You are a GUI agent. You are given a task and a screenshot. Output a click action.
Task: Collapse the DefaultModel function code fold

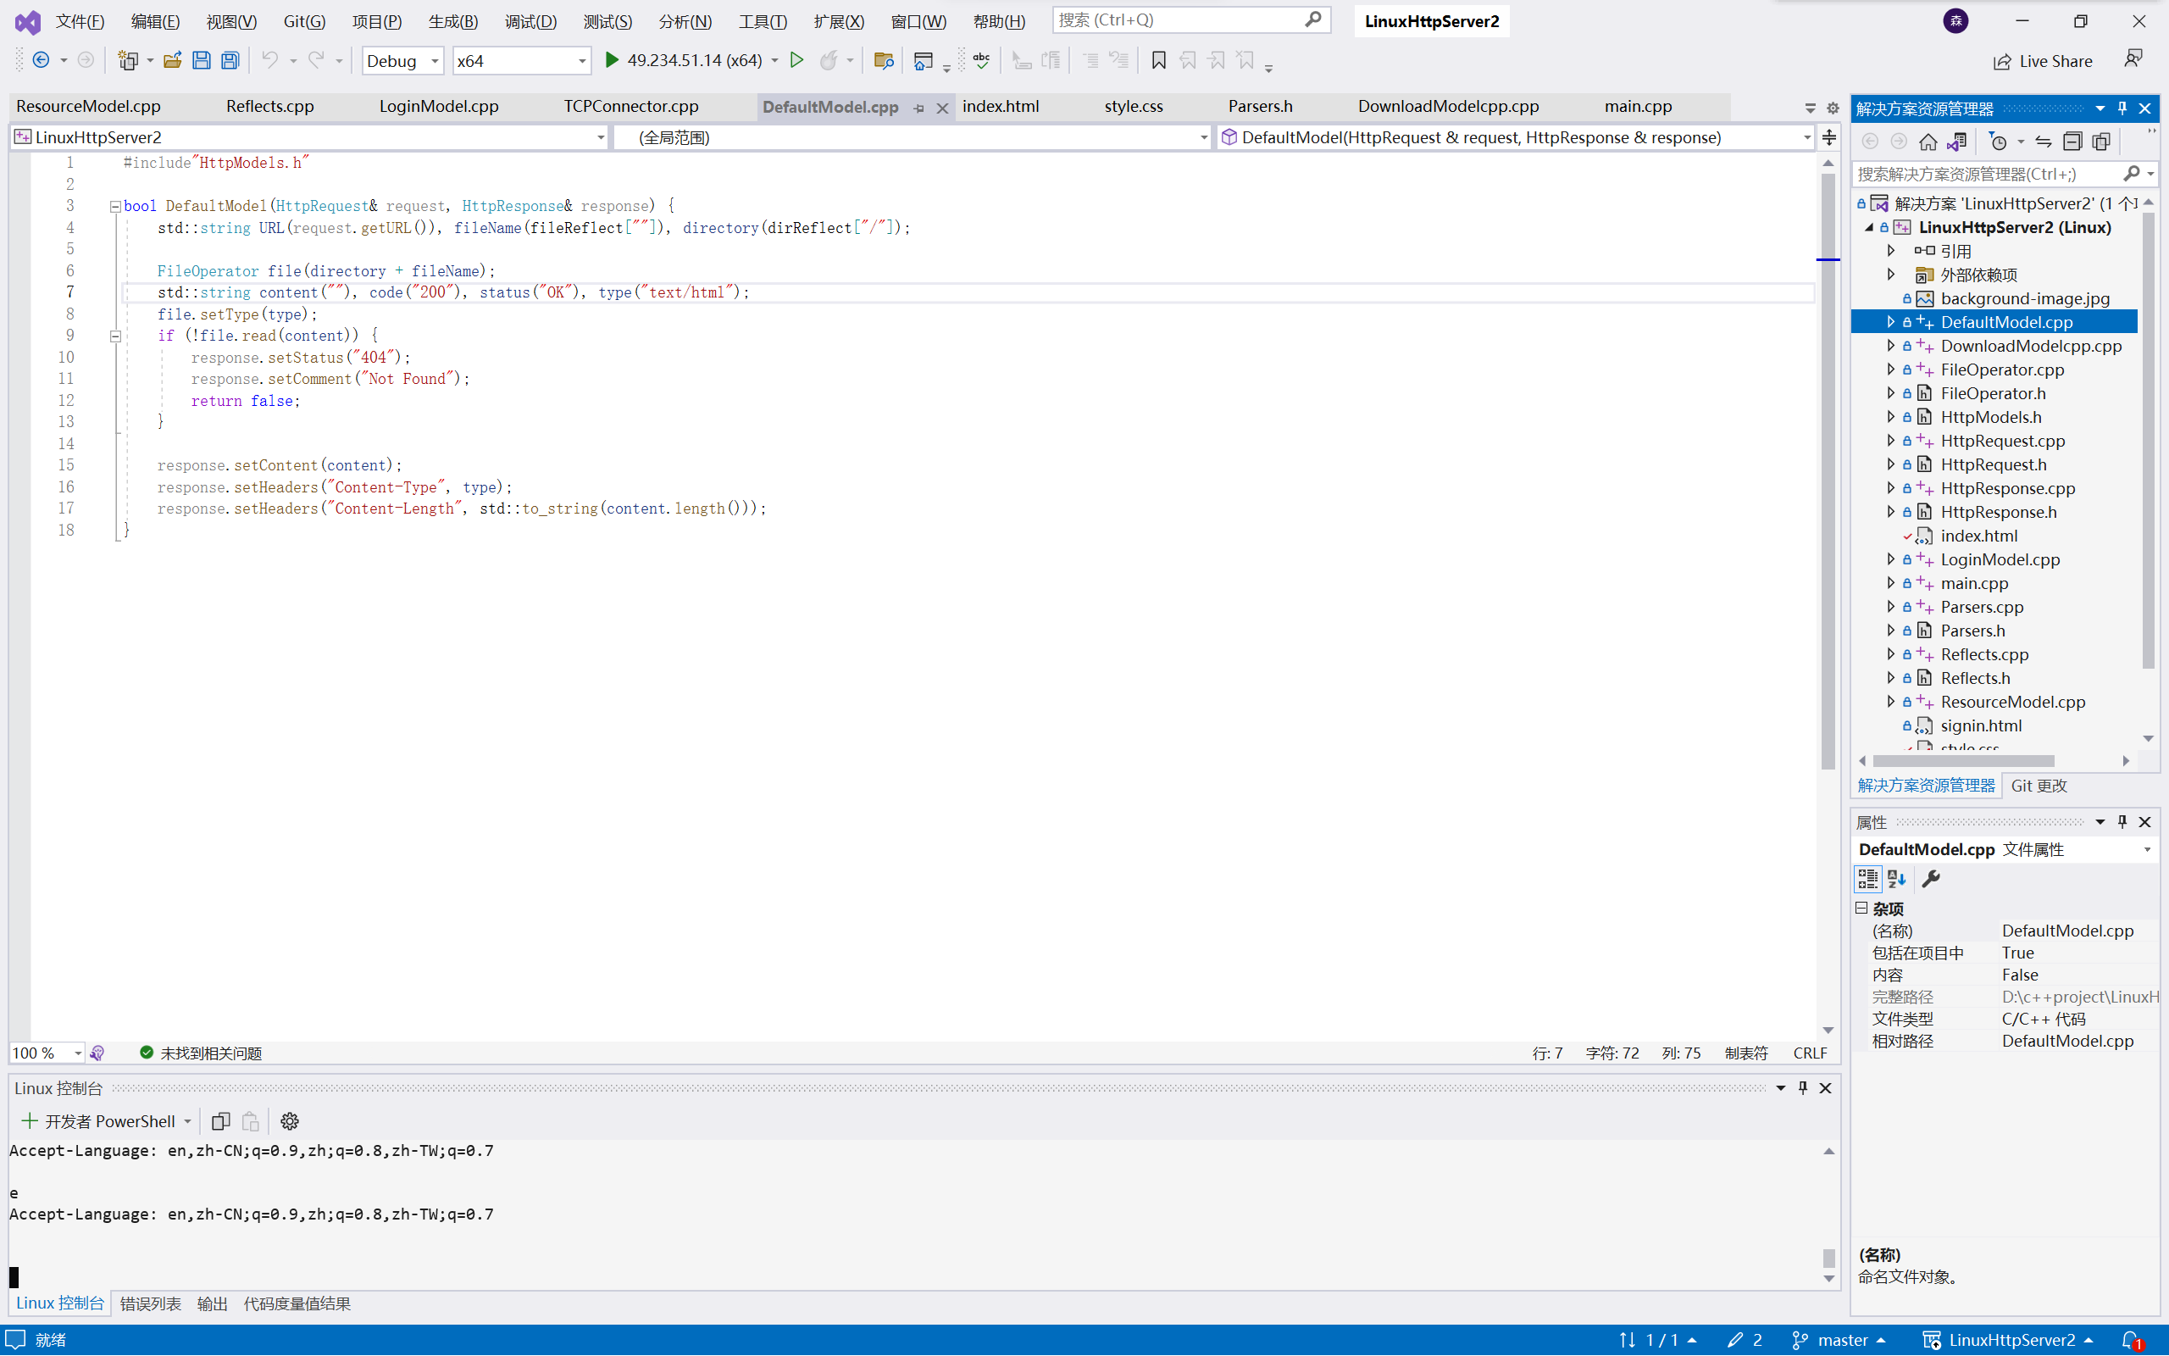115,206
